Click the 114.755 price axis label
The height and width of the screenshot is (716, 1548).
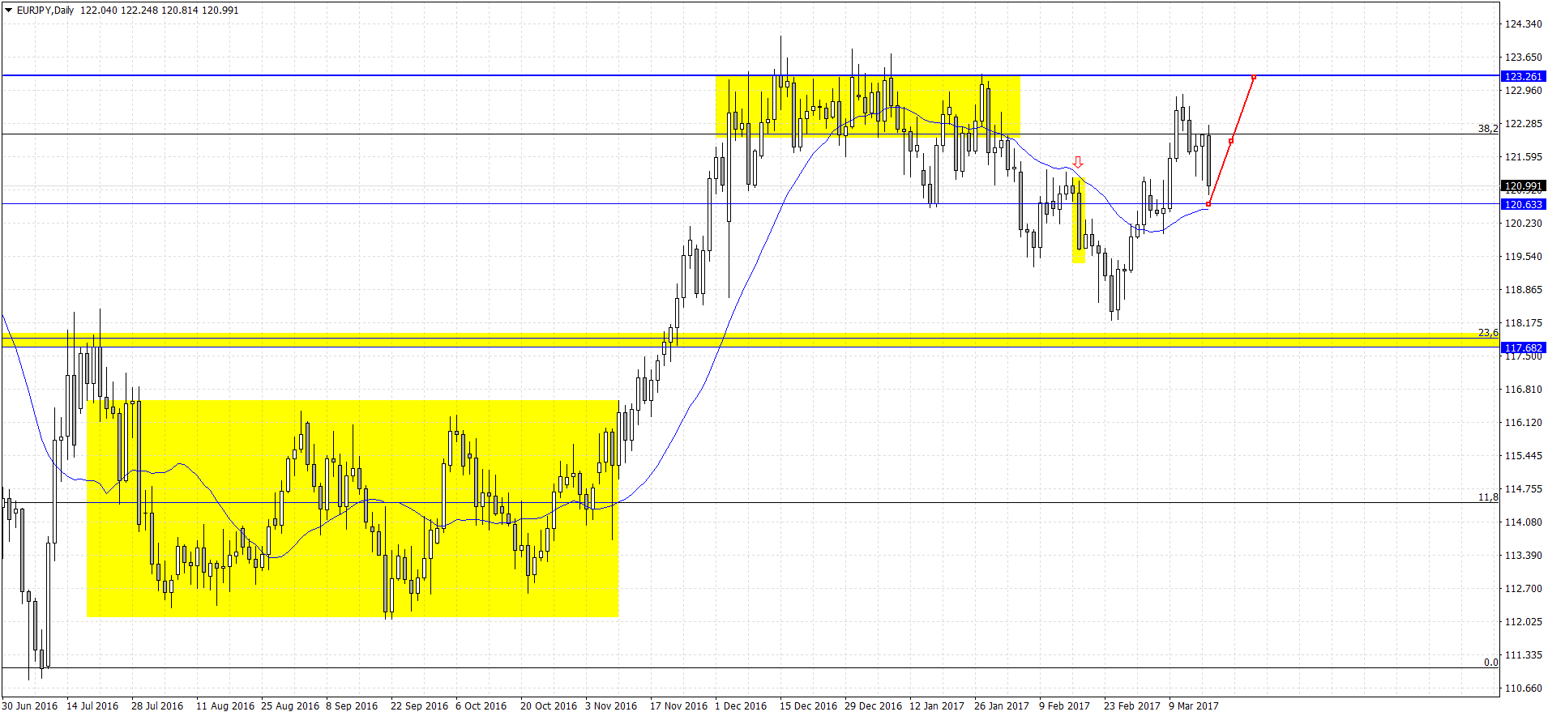(x=1524, y=489)
